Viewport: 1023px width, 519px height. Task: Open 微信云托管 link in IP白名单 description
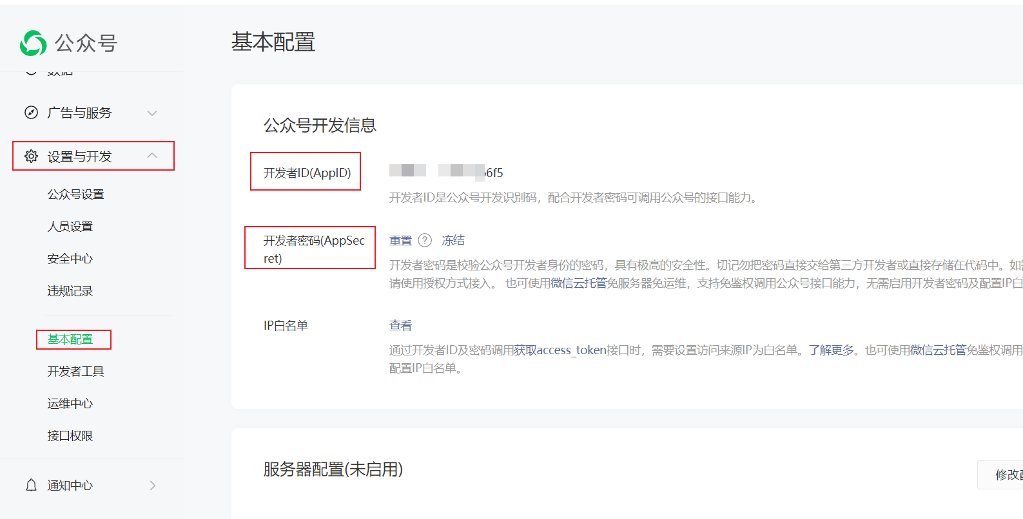pyautogui.click(x=939, y=350)
